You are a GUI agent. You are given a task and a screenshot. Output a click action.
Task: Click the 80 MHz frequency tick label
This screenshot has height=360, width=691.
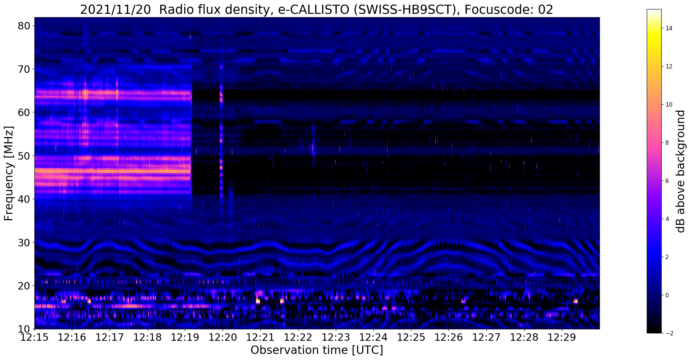(25, 26)
